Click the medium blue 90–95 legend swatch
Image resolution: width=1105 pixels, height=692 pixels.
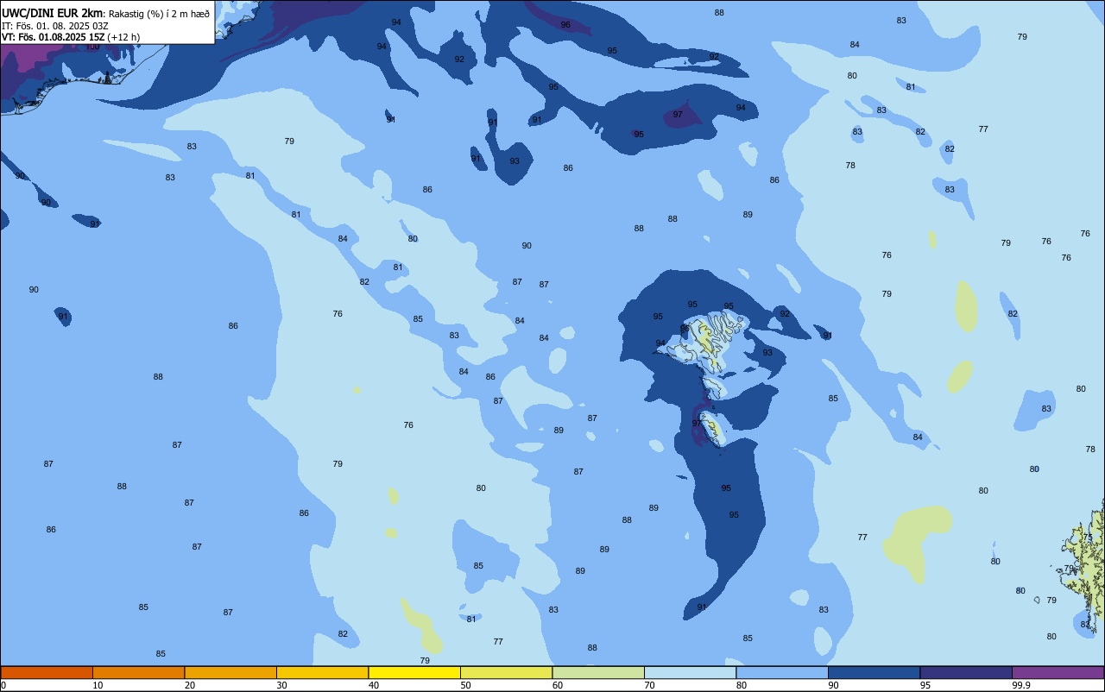(874, 672)
